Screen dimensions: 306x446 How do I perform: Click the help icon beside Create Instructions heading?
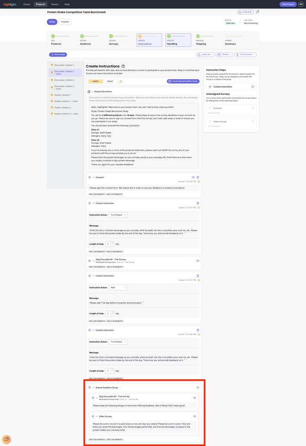123,67
